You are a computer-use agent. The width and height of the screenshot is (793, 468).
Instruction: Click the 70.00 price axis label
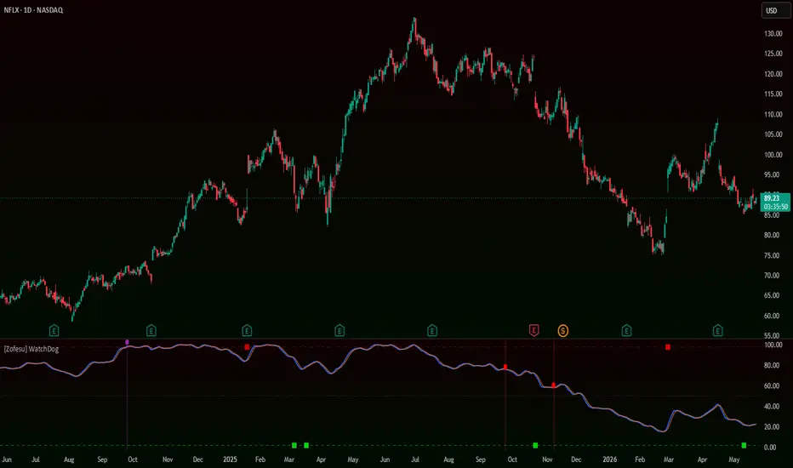click(772, 276)
